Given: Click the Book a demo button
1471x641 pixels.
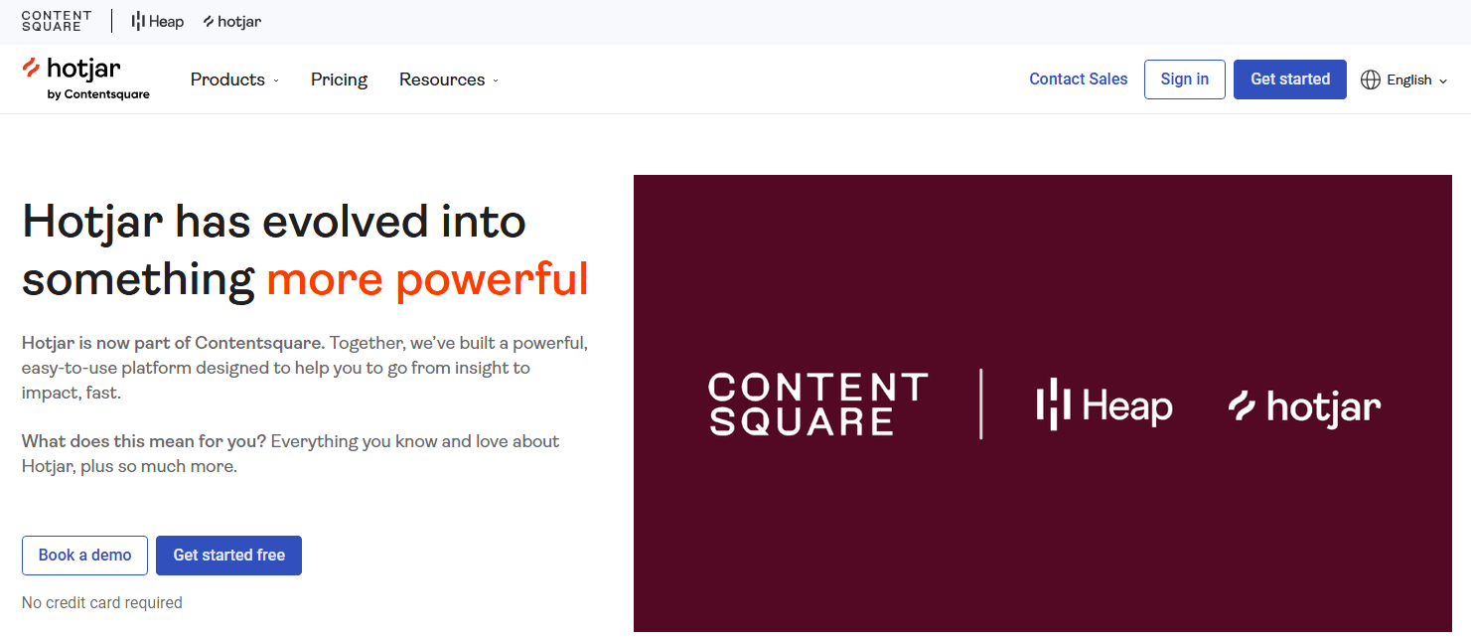Looking at the screenshot, I should (x=84, y=556).
